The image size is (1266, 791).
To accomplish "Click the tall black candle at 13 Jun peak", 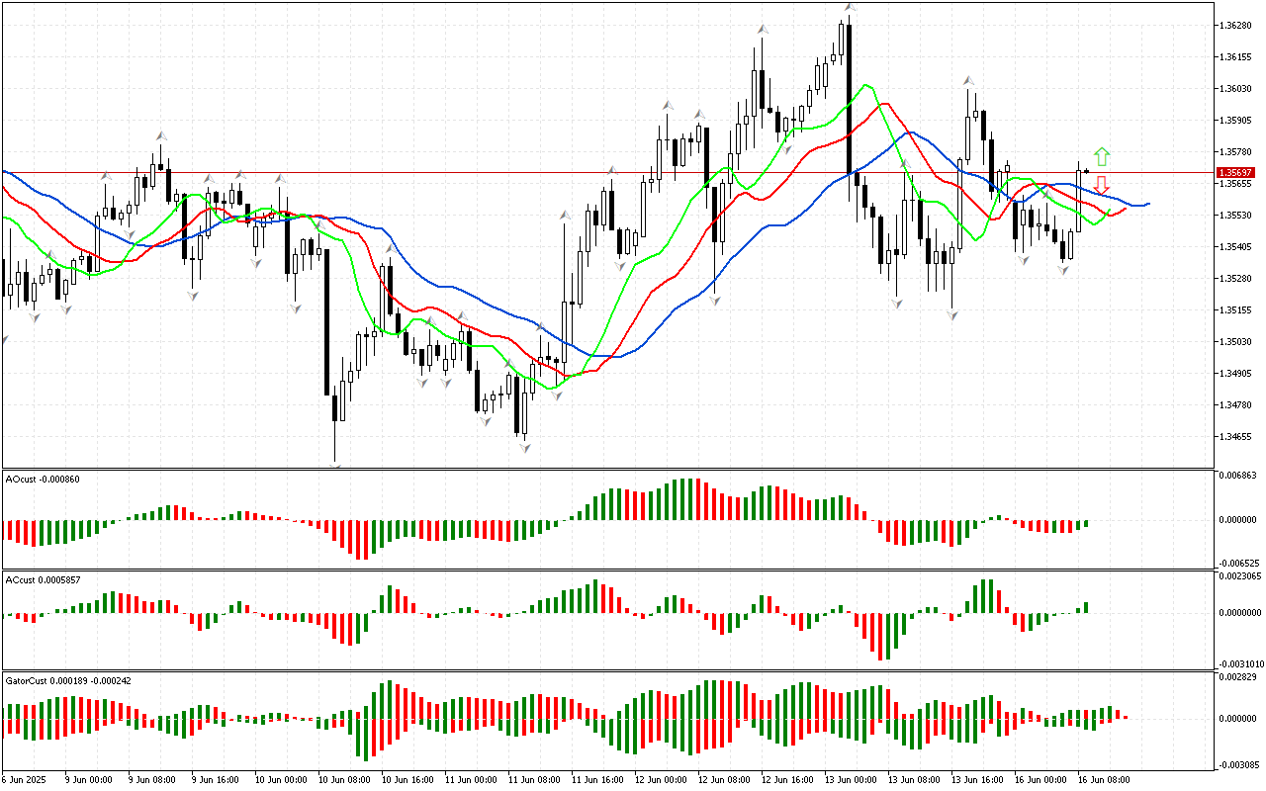I will [850, 99].
